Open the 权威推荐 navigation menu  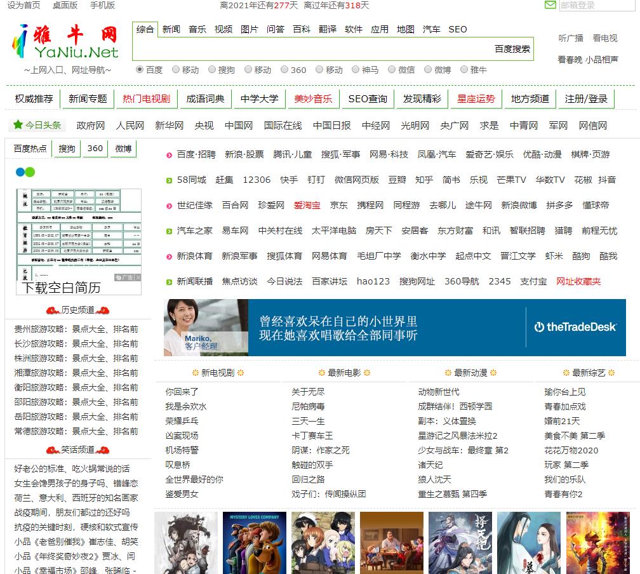(34, 99)
